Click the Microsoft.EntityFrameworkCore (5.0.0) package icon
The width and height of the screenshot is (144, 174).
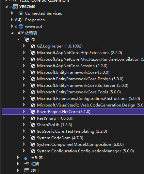[x=33, y=72]
